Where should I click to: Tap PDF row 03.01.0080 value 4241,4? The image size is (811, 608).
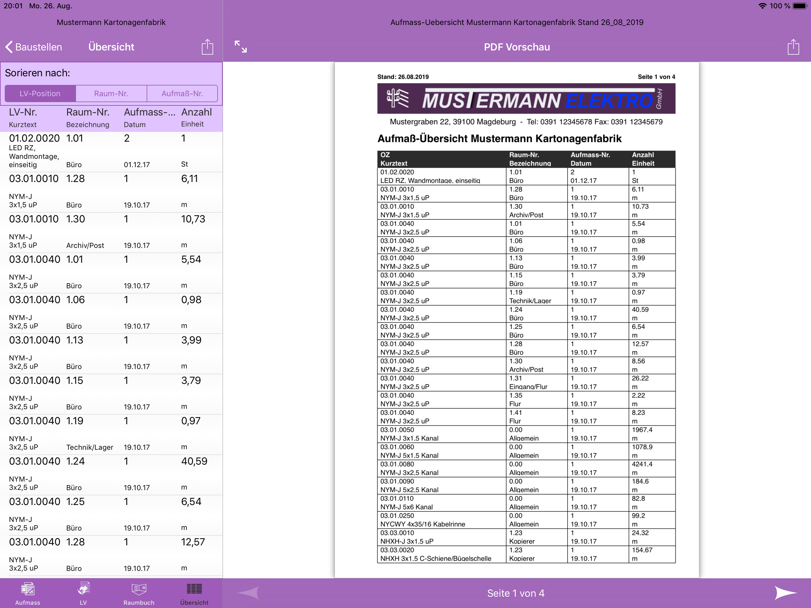(642, 464)
